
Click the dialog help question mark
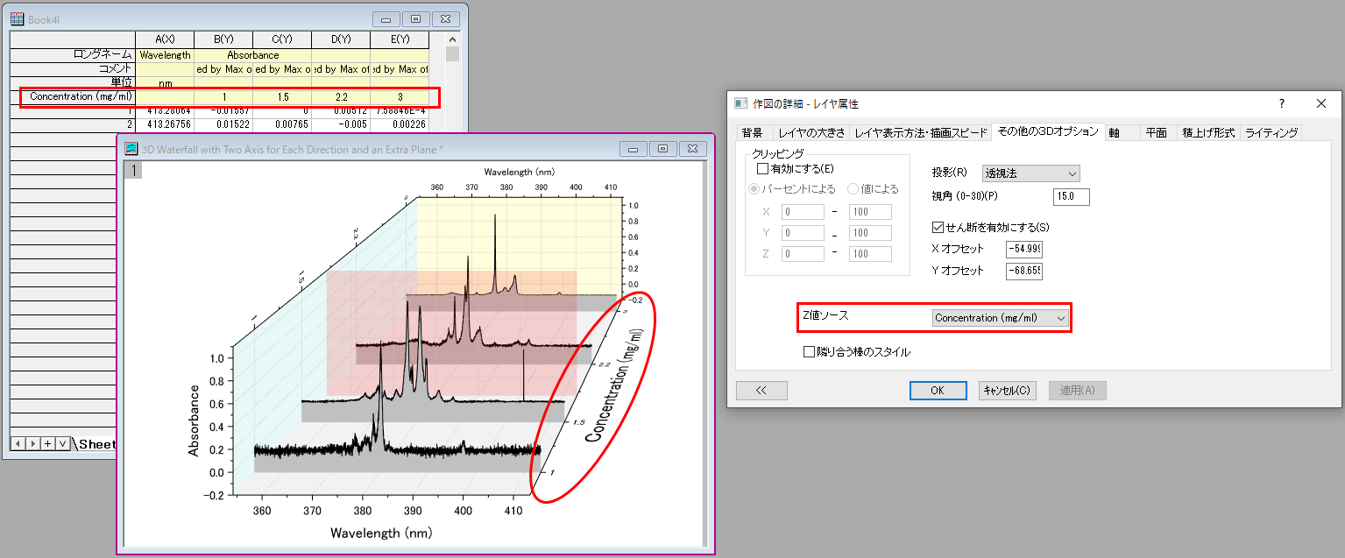(x=1281, y=103)
